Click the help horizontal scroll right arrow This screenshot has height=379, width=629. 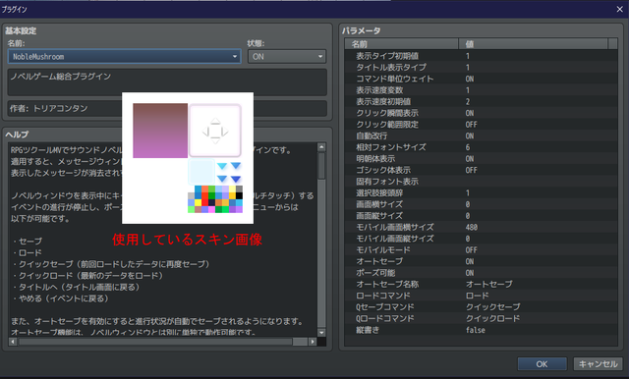(313, 342)
